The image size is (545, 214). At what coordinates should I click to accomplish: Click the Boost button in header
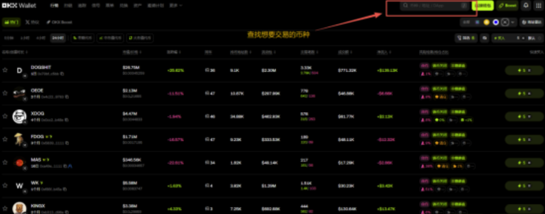click(x=507, y=5)
